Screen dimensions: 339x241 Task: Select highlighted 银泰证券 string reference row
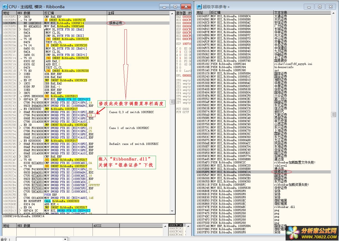(x=263, y=172)
